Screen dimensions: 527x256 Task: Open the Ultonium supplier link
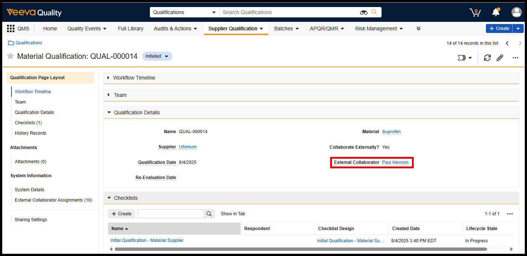pos(188,147)
